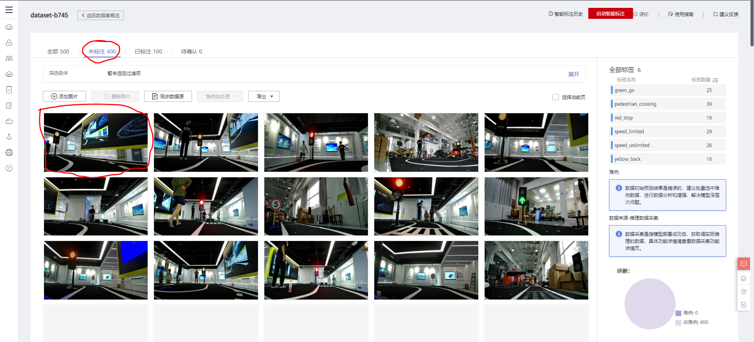Select the red_stop label row
The width and height of the screenshot is (754, 342).
click(668, 118)
